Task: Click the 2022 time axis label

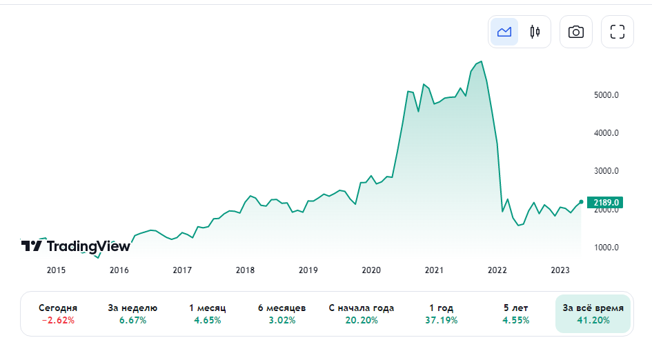Action: pyautogui.click(x=497, y=270)
